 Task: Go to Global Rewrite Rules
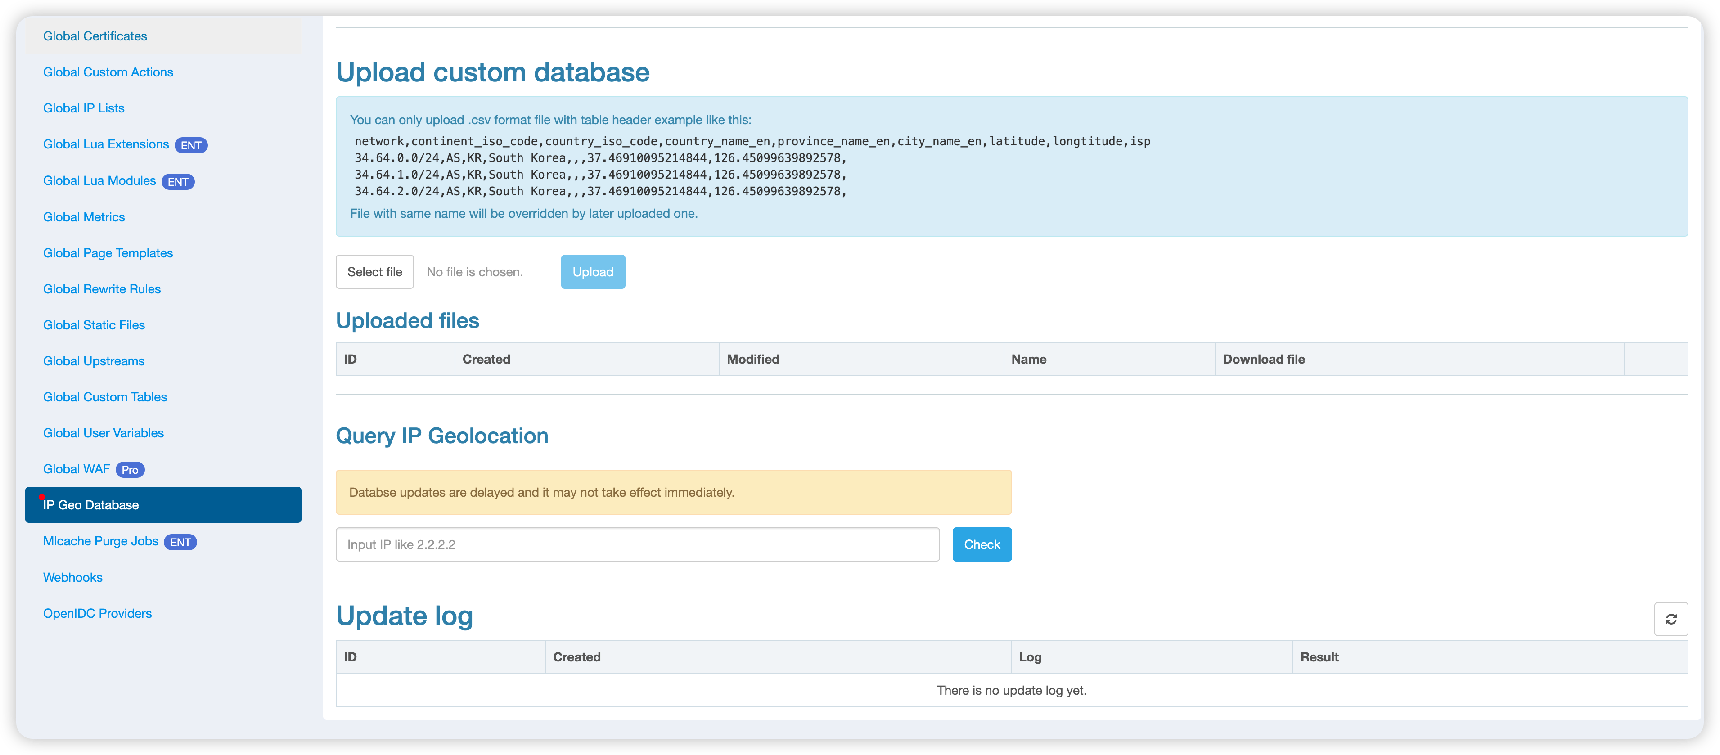102,289
